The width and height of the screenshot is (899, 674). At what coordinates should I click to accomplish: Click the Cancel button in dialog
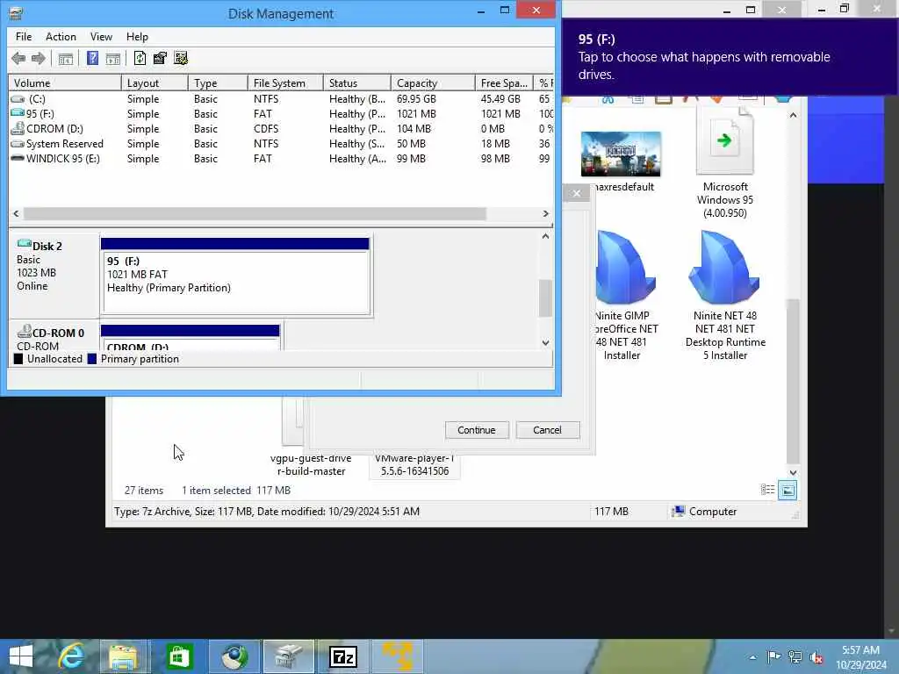click(548, 430)
